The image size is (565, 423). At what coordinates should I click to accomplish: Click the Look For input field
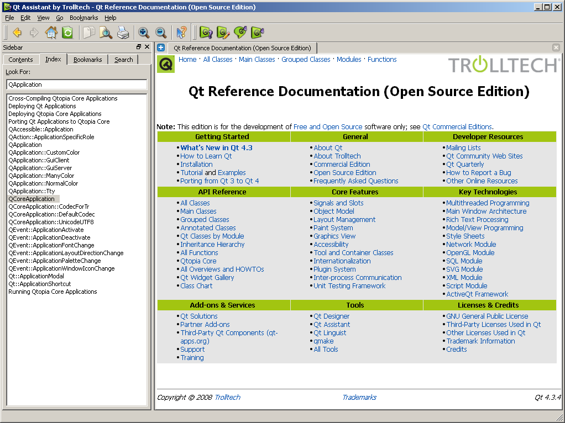click(x=77, y=84)
